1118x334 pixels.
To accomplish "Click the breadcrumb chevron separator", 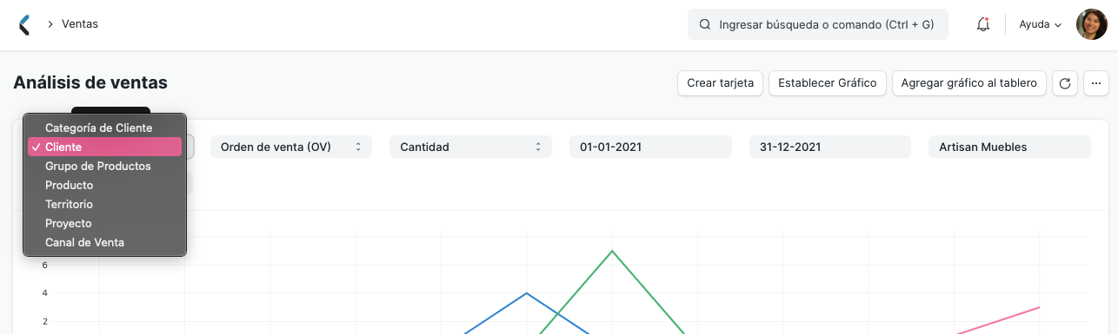I will pyautogui.click(x=50, y=24).
